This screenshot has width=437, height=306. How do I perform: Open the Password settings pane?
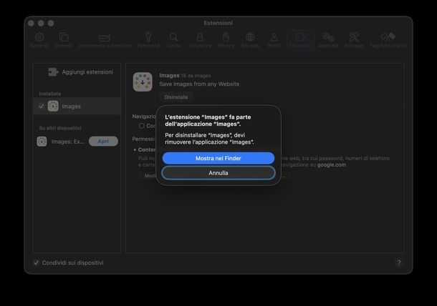tap(148, 40)
